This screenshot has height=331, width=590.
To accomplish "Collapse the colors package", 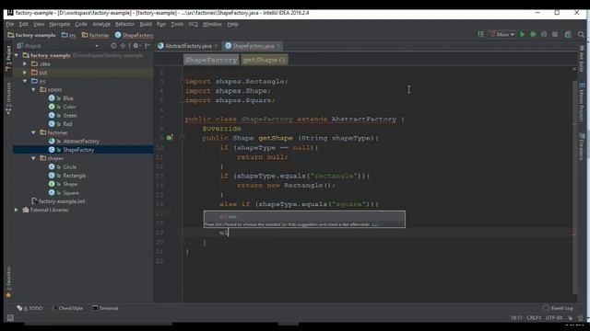I will pos(33,90).
